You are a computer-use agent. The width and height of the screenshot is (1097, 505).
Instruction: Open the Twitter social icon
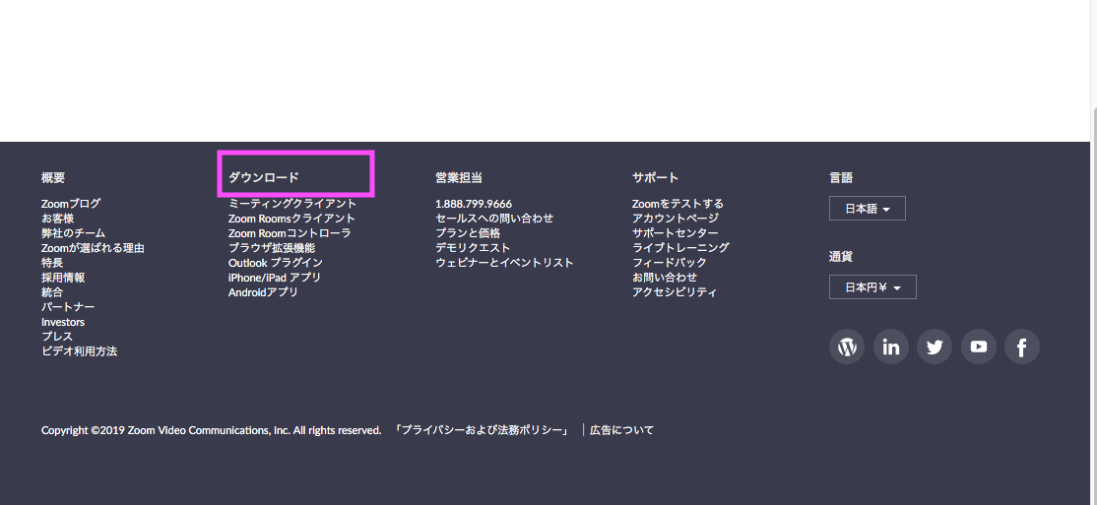(x=935, y=347)
